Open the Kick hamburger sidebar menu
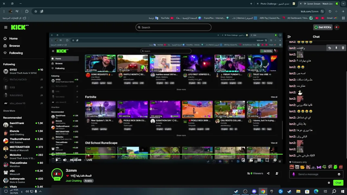 (x=6, y=27)
